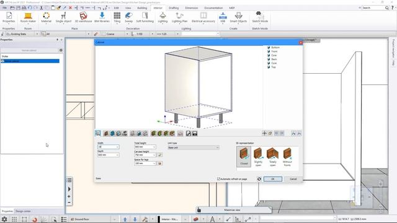Select Closed 3D representation
This screenshot has height=223, width=397.
coord(244,157)
